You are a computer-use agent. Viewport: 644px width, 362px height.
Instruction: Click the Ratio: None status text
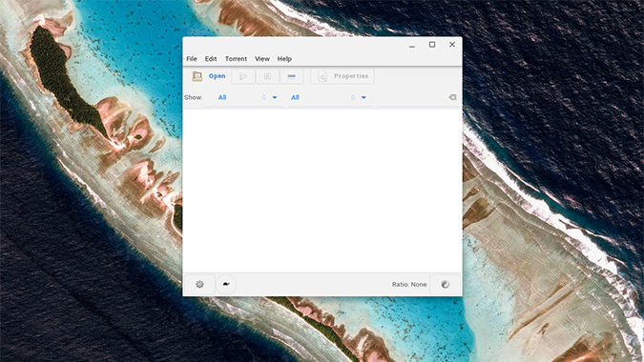(x=409, y=284)
